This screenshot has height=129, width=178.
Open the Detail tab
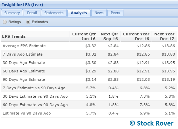pyautogui.click(x=32, y=13)
